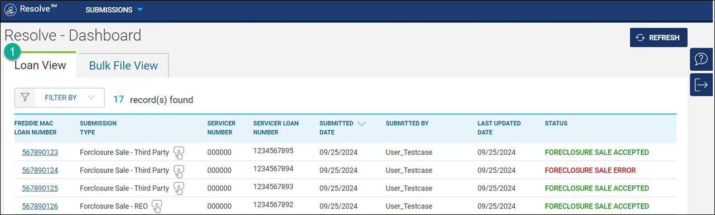Open loan number 567890123 link

40,152
